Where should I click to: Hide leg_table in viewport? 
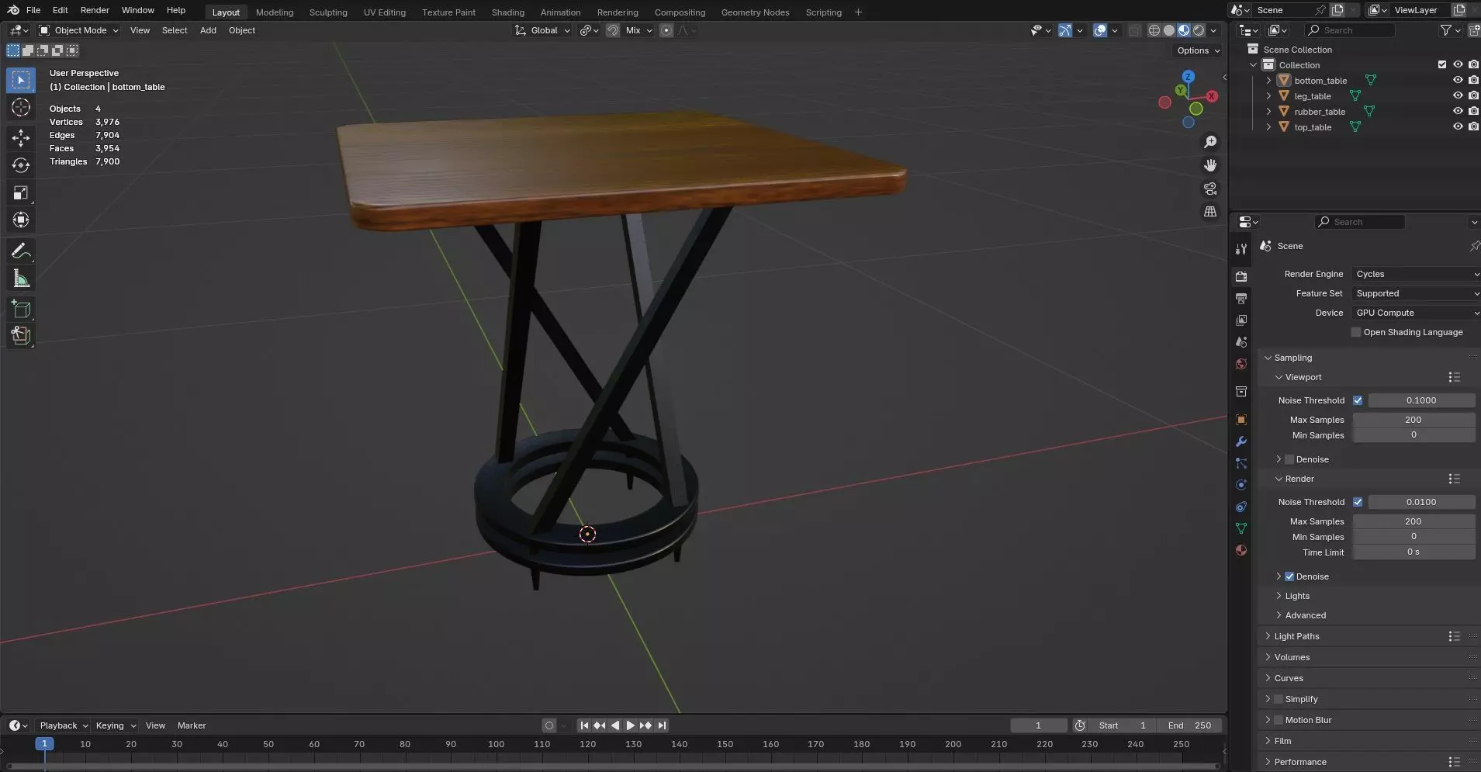1458,95
